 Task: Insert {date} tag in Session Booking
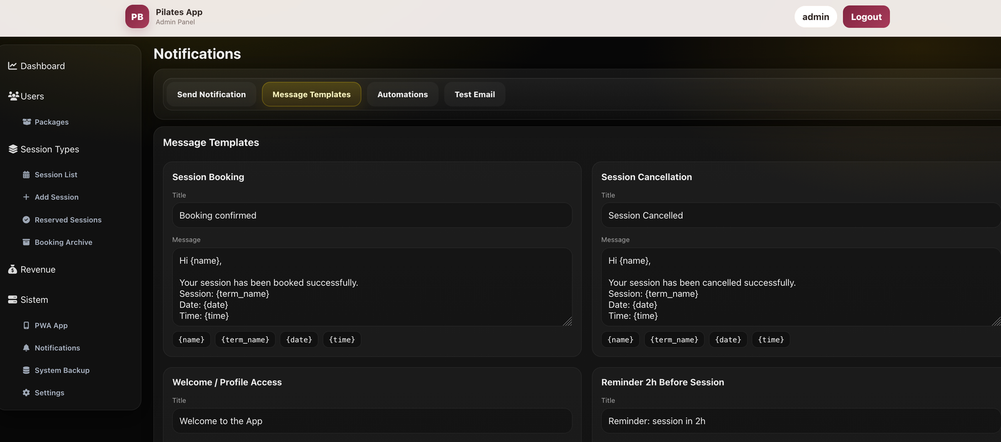pos(299,339)
